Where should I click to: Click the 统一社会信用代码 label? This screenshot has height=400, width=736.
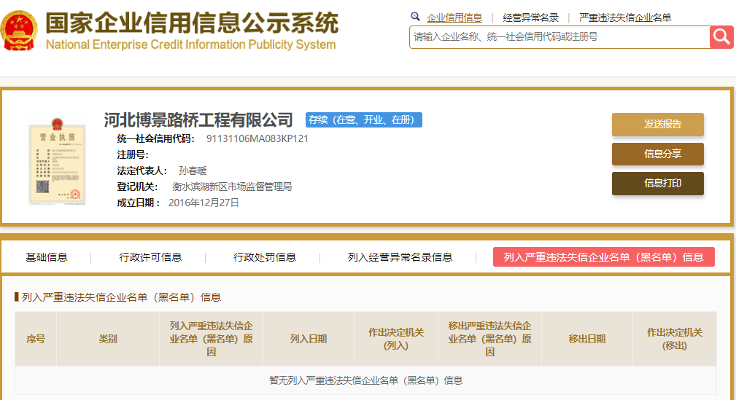point(156,139)
